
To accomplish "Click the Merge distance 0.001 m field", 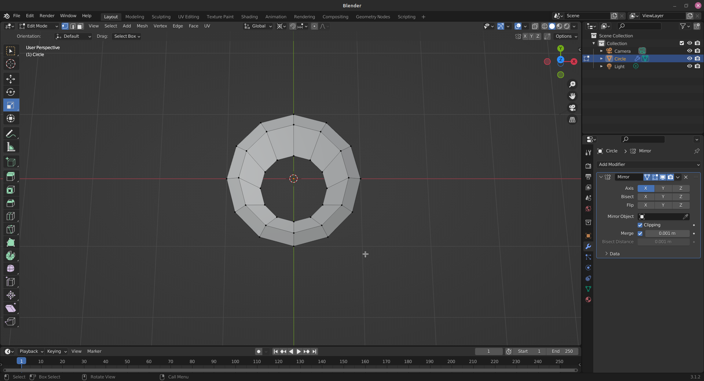I will 667,233.
